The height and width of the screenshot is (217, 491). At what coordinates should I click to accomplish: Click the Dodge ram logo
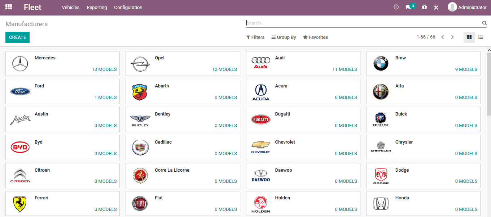pyautogui.click(x=381, y=176)
